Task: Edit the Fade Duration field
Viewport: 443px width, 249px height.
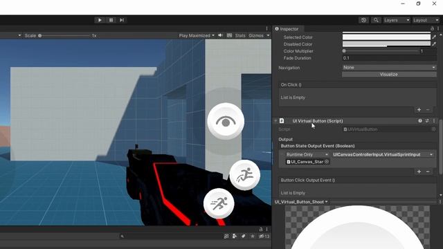Action: [389, 58]
